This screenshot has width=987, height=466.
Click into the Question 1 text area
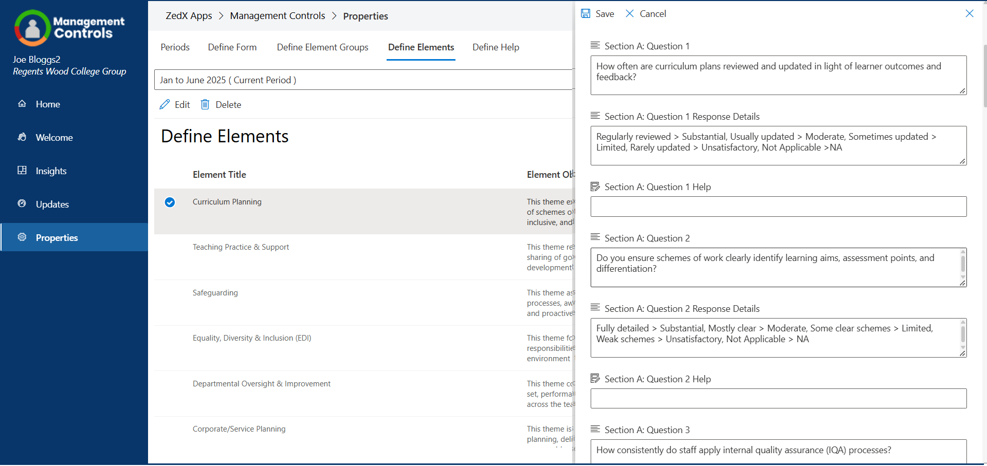[778, 76]
